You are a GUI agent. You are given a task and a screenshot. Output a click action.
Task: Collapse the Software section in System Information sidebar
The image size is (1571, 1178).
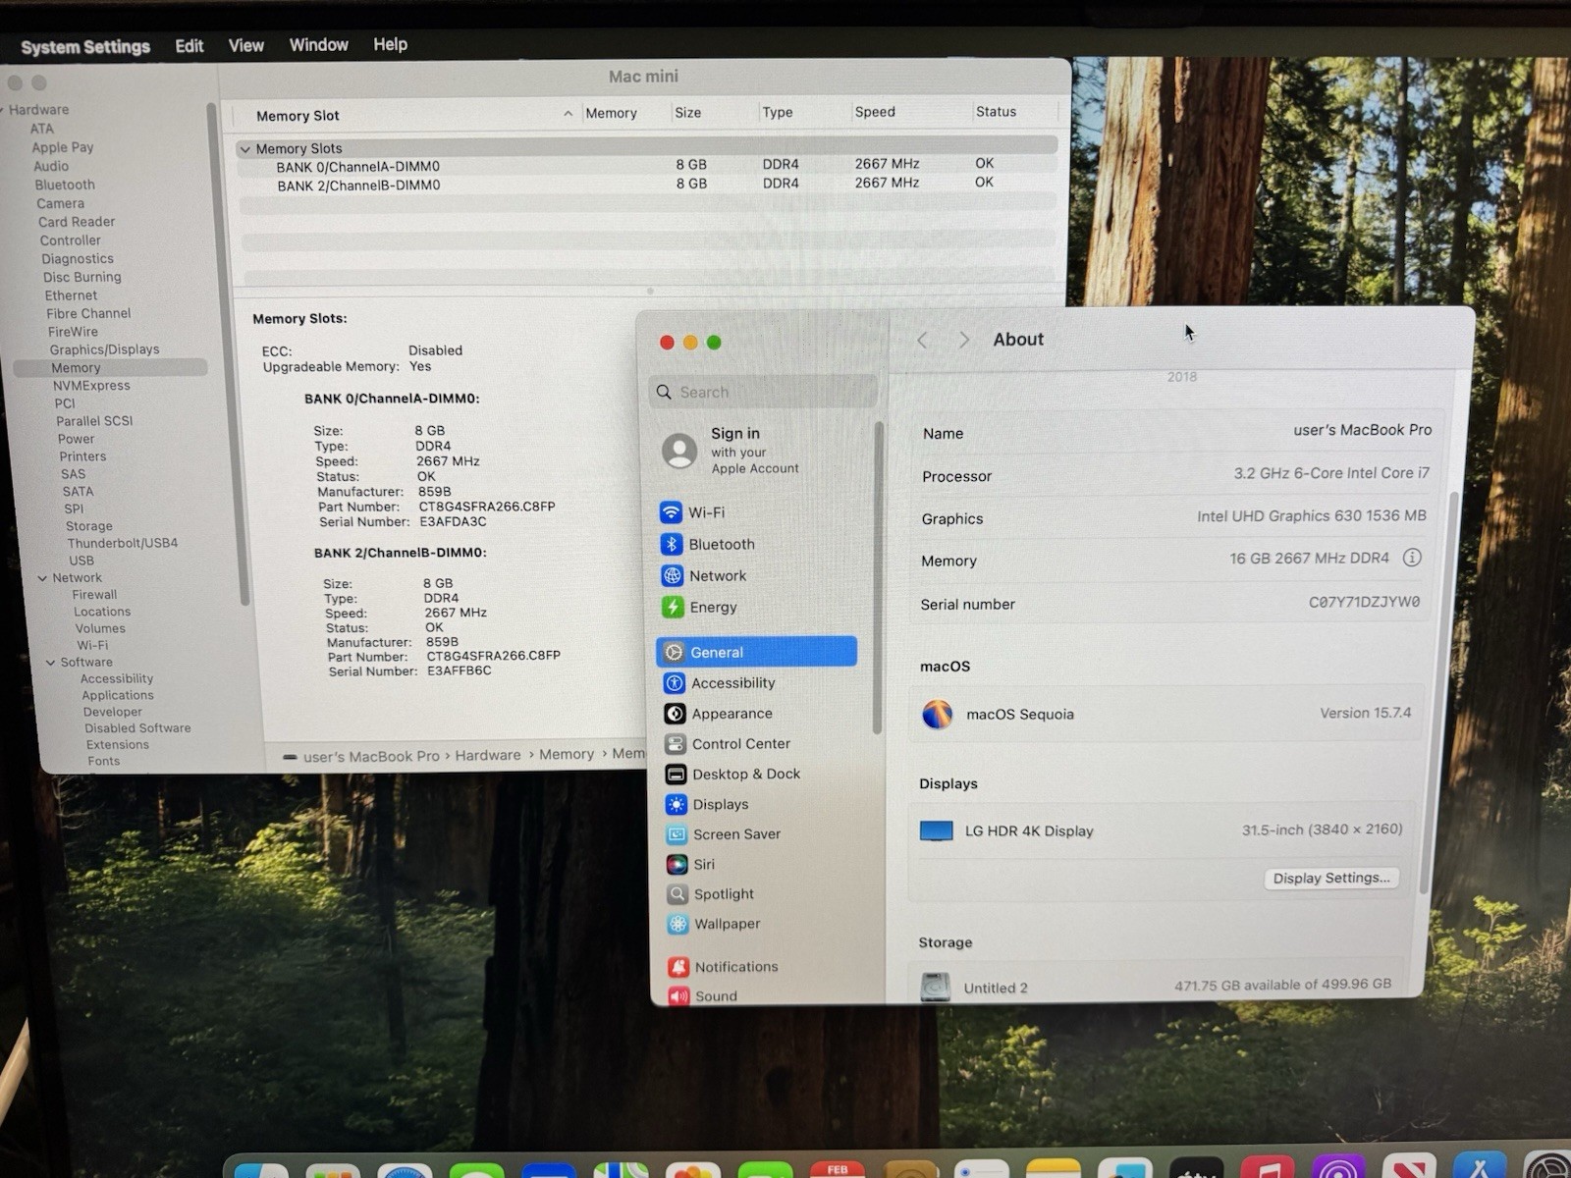[50, 663]
